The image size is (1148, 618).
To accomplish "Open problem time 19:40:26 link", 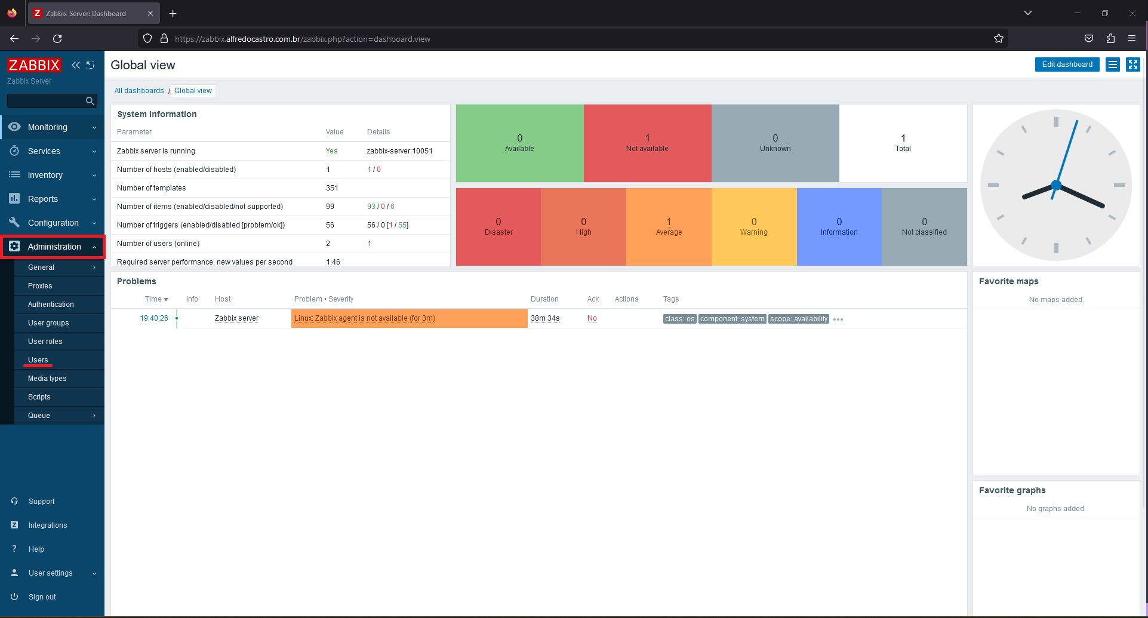I will tap(154, 318).
